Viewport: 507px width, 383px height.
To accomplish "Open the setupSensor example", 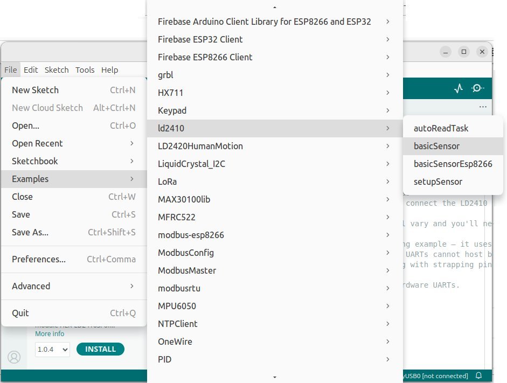I will click(x=453, y=182).
